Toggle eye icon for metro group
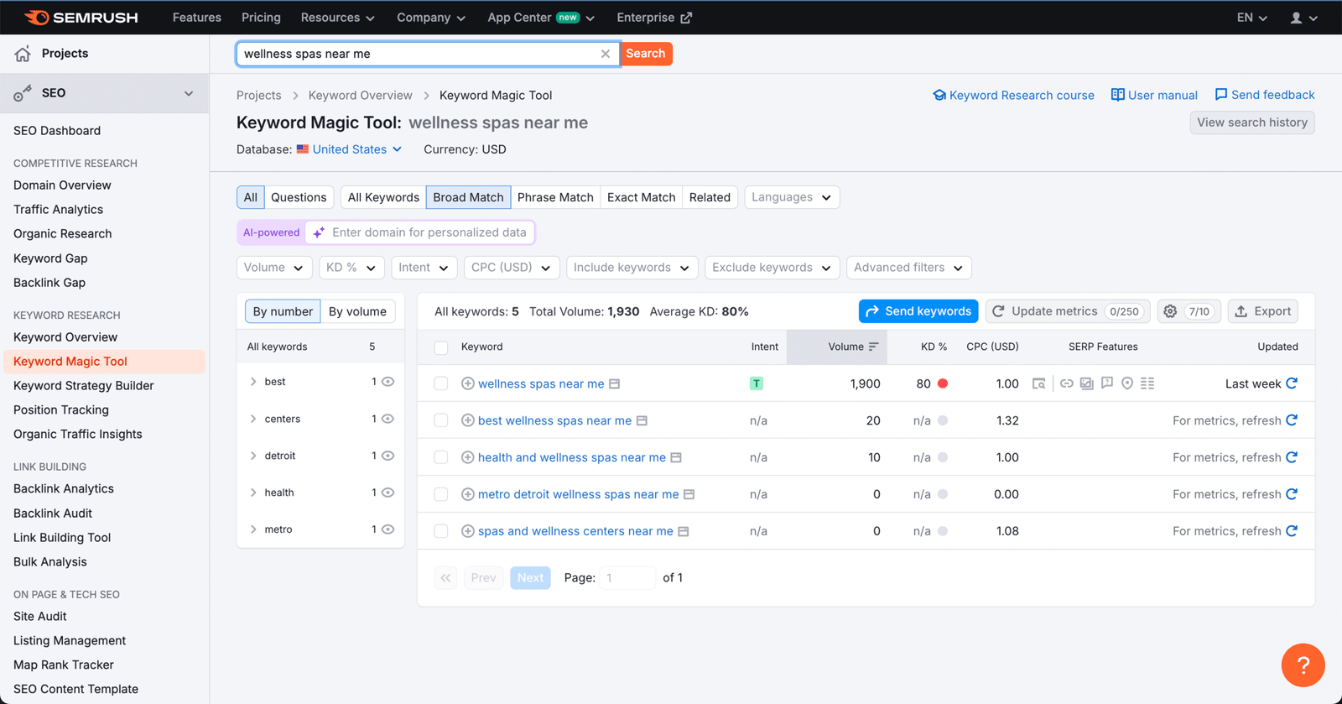The width and height of the screenshot is (1342, 704). click(388, 529)
